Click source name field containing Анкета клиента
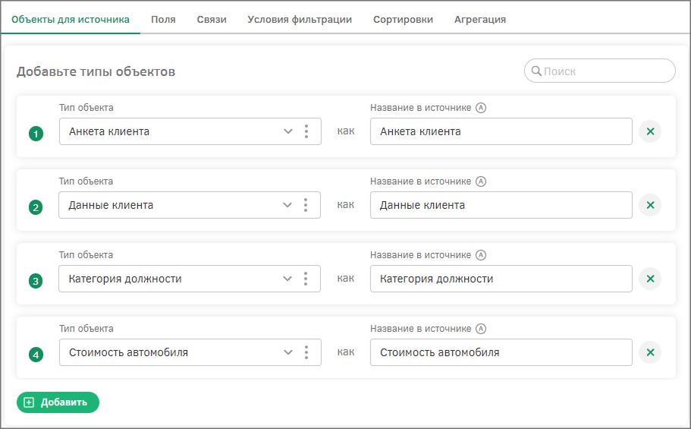Image resolution: width=691 pixels, height=429 pixels. (501, 131)
